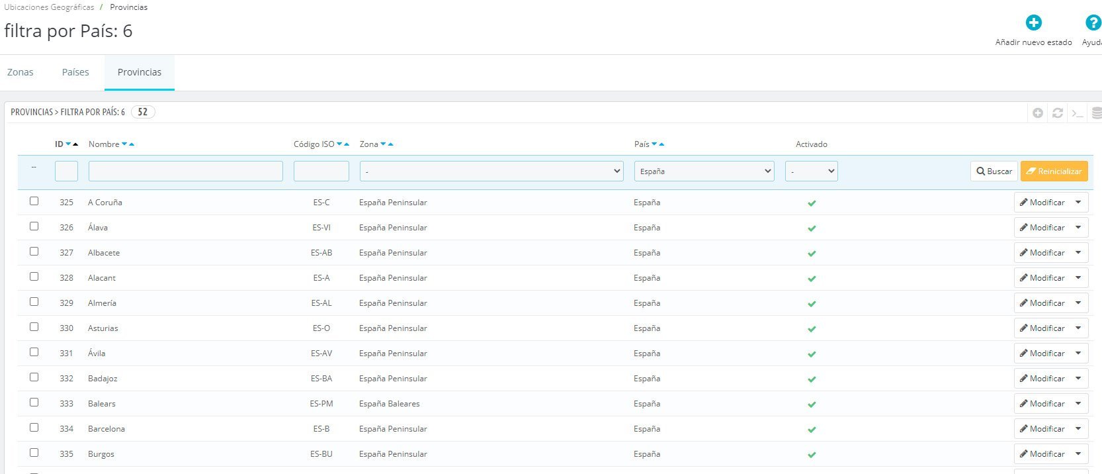Screen dimensions: 1102x474
Task: Sort Código ISO column ascending
Action: point(347,144)
